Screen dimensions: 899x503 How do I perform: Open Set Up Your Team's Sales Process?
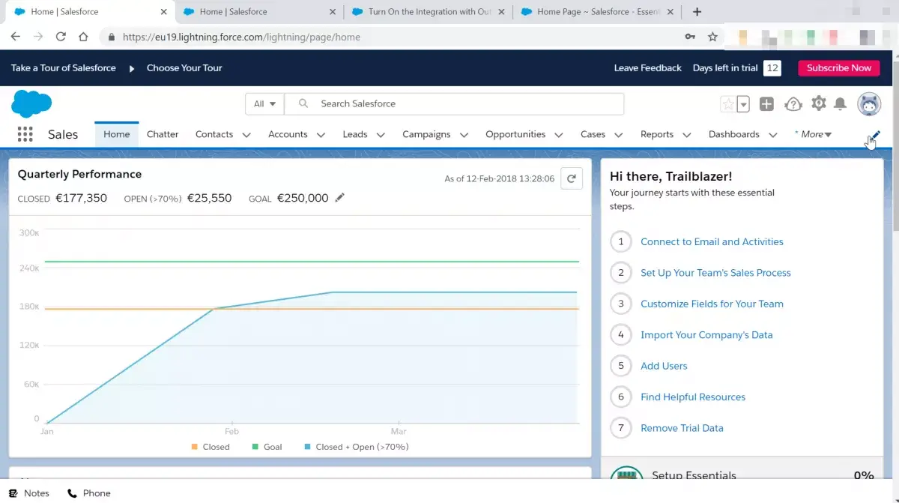click(x=715, y=273)
